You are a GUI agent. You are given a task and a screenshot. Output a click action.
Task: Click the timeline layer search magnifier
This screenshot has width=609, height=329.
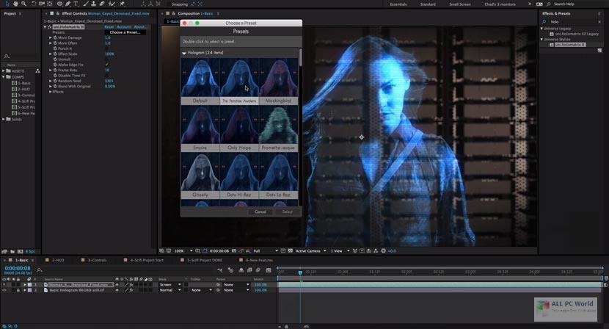pos(39,270)
